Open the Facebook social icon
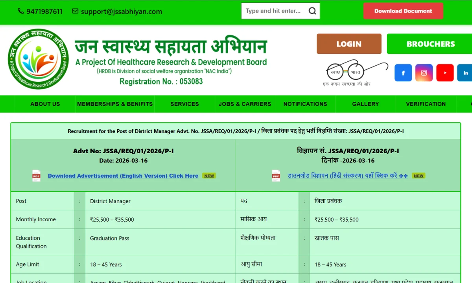The height and width of the screenshot is (283, 472). point(403,73)
